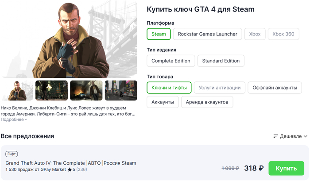Choose Услуги активации product type

point(219,88)
